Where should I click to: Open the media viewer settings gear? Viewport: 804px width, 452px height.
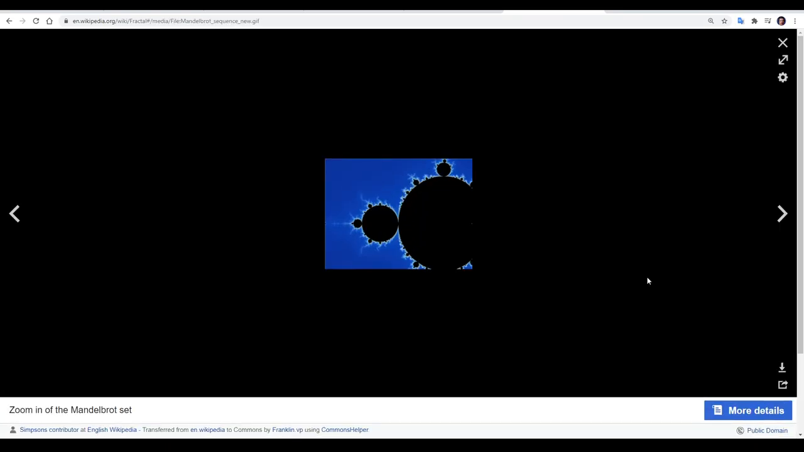point(783,77)
